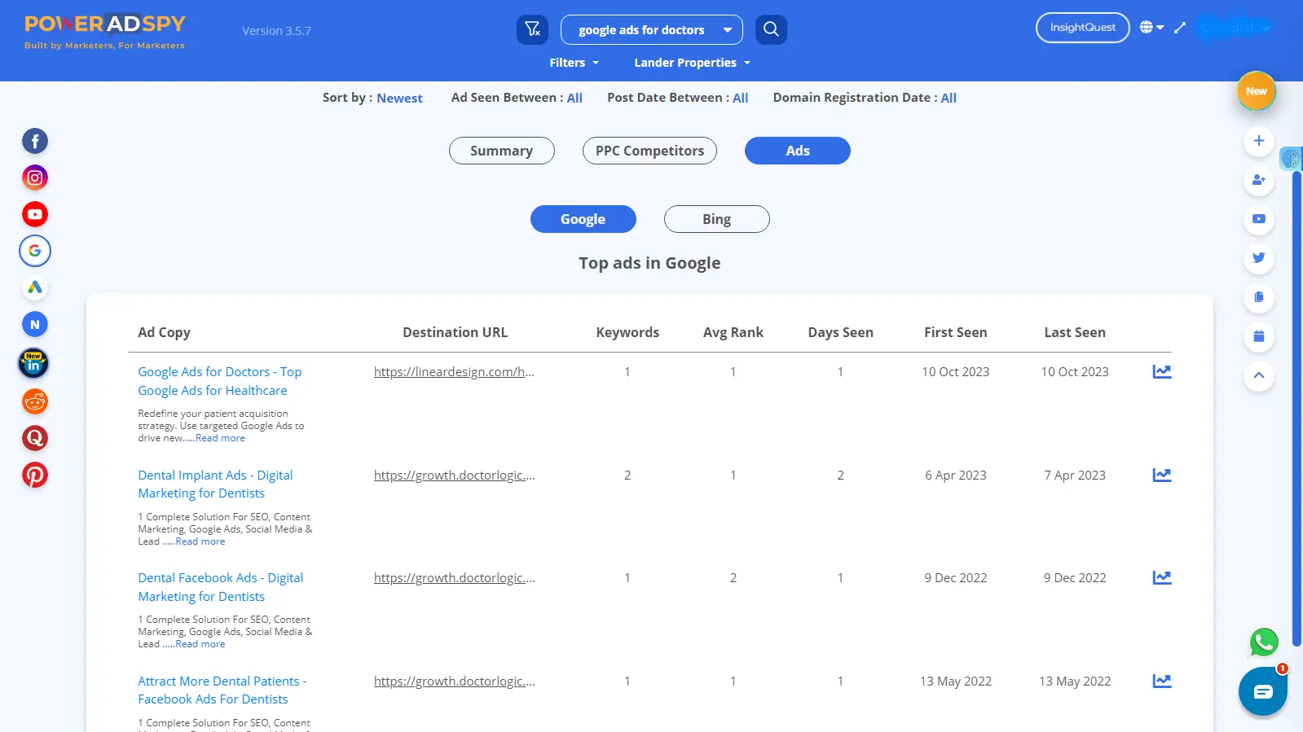
Task: Click the video icon in right sidebar
Action: (1259, 219)
